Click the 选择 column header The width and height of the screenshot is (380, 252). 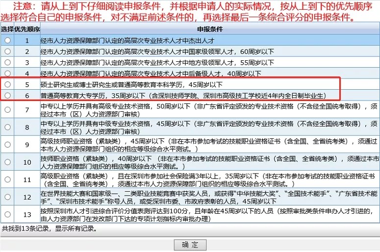7,29
